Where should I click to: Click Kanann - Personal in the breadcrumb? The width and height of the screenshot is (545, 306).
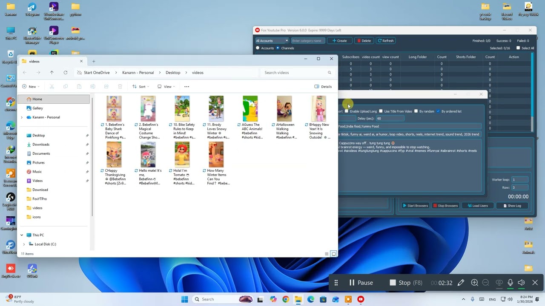coord(138,73)
